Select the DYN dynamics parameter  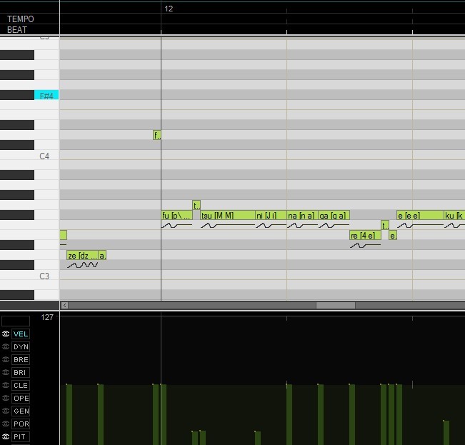21,346
